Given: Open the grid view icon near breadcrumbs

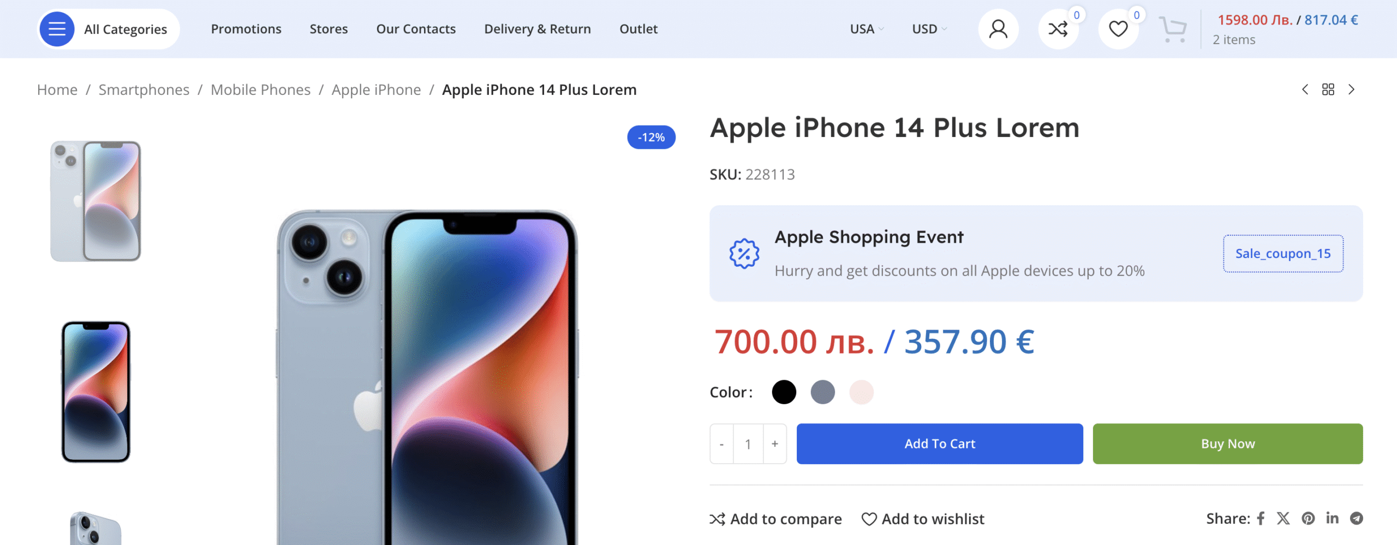Looking at the screenshot, I should pyautogui.click(x=1329, y=89).
